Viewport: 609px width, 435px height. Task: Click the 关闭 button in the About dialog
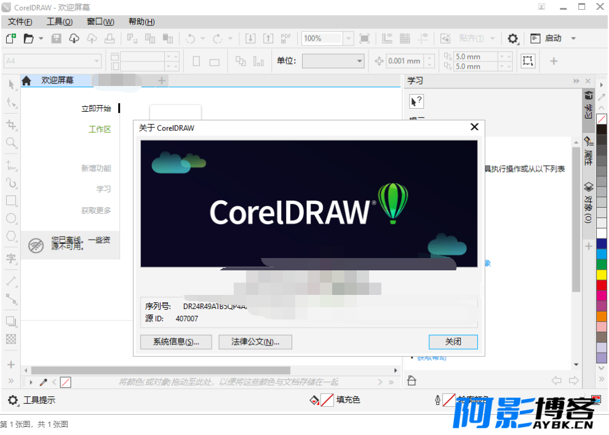(453, 342)
